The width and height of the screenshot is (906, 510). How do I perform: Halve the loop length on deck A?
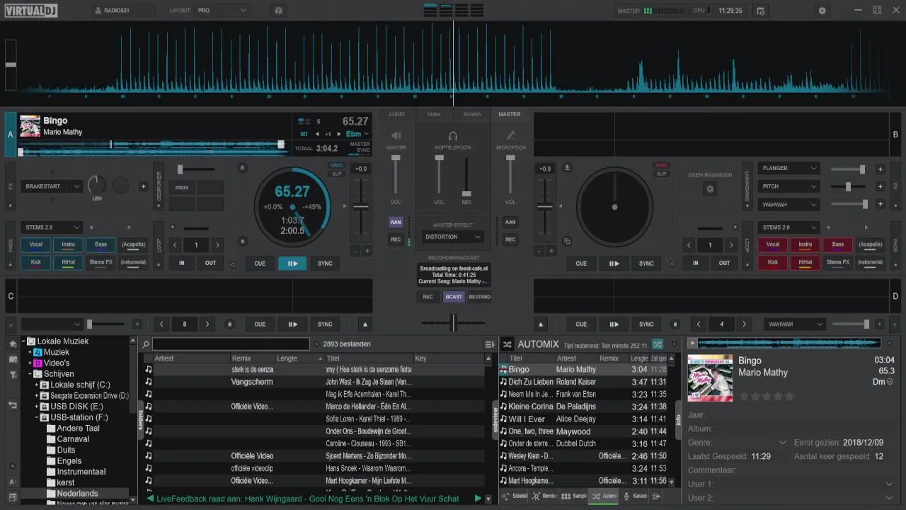[176, 245]
